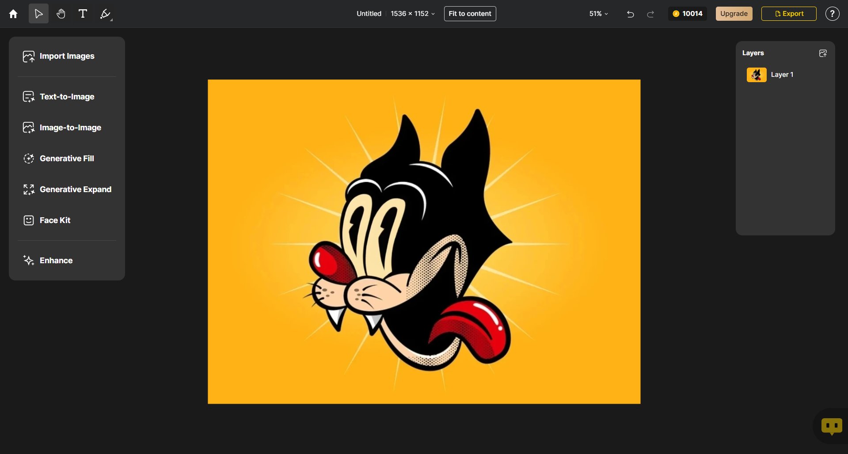Select the Layer 1 thumbnail
848x454 pixels.
pyautogui.click(x=757, y=75)
